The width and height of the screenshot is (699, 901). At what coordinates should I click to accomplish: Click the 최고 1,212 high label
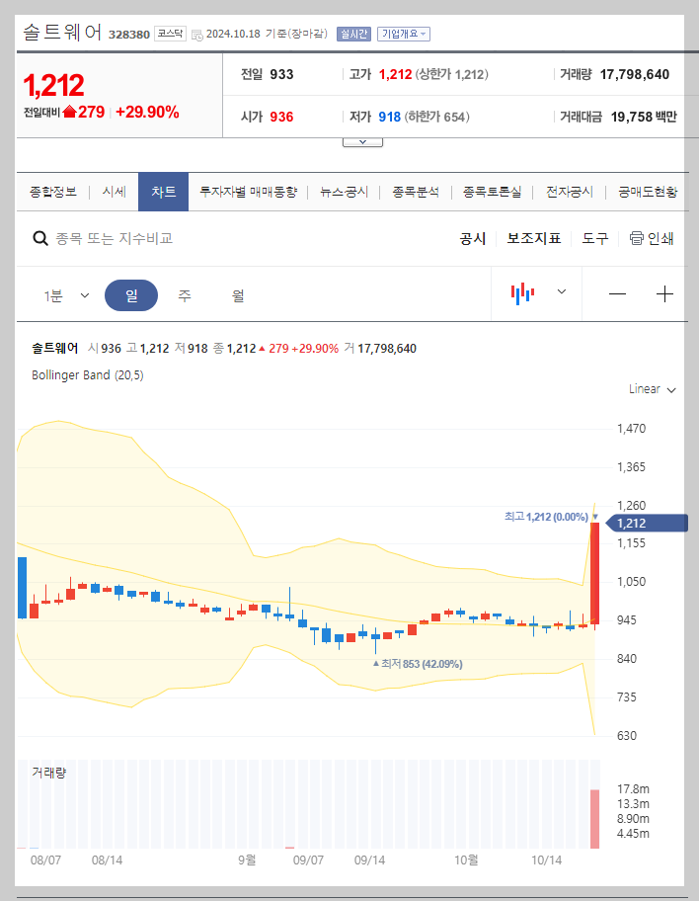[546, 517]
